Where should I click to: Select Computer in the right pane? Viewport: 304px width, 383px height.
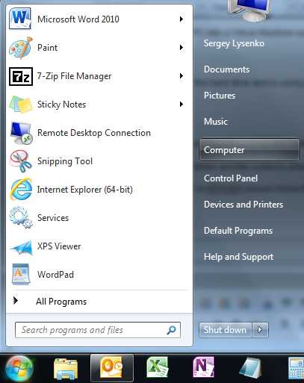(249, 150)
